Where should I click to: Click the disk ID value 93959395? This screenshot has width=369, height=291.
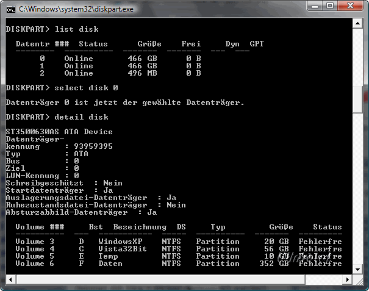(93, 146)
